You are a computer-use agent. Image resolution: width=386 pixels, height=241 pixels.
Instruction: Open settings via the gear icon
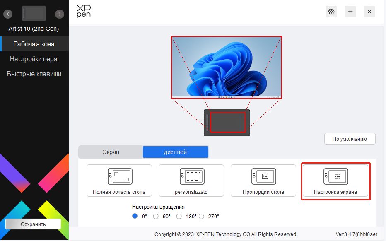click(331, 12)
